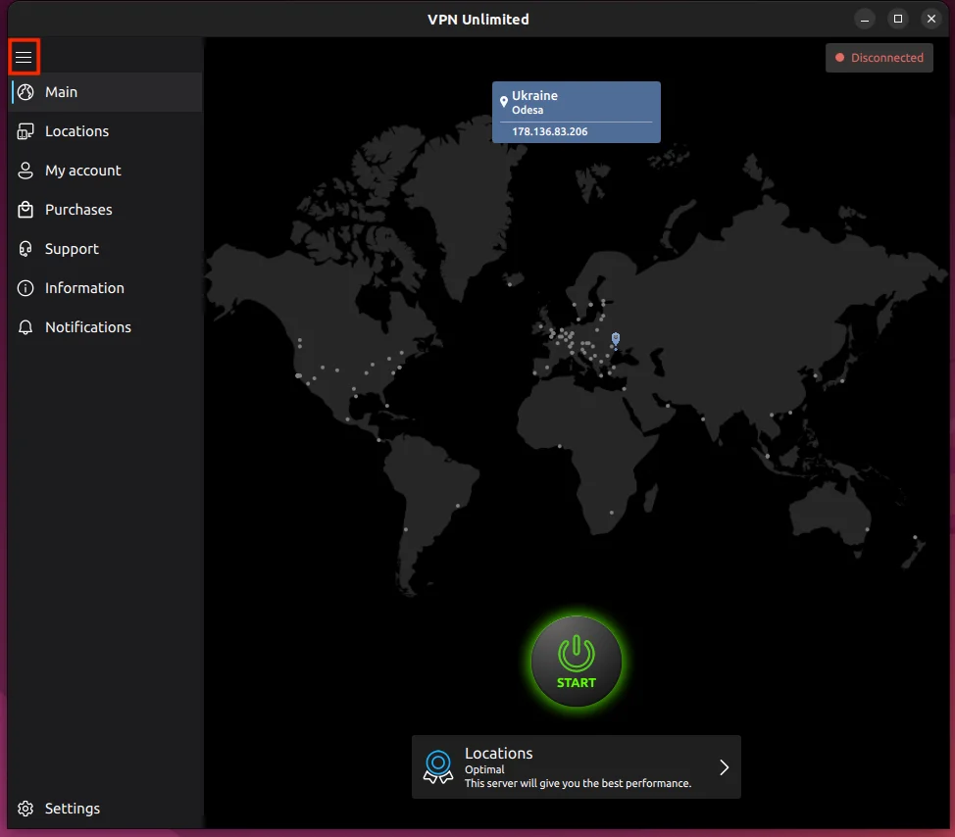This screenshot has width=955, height=837.
Task: Click the Settings gear icon
Action: point(26,809)
